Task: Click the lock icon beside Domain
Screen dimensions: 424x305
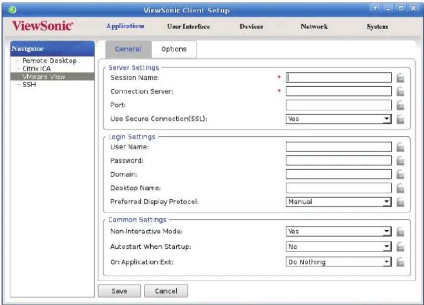Action: [x=400, y=174]
